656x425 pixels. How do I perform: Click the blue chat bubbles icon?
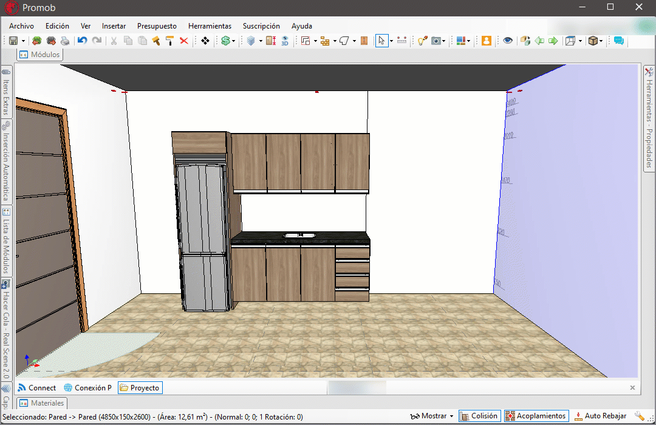point(619,41)
